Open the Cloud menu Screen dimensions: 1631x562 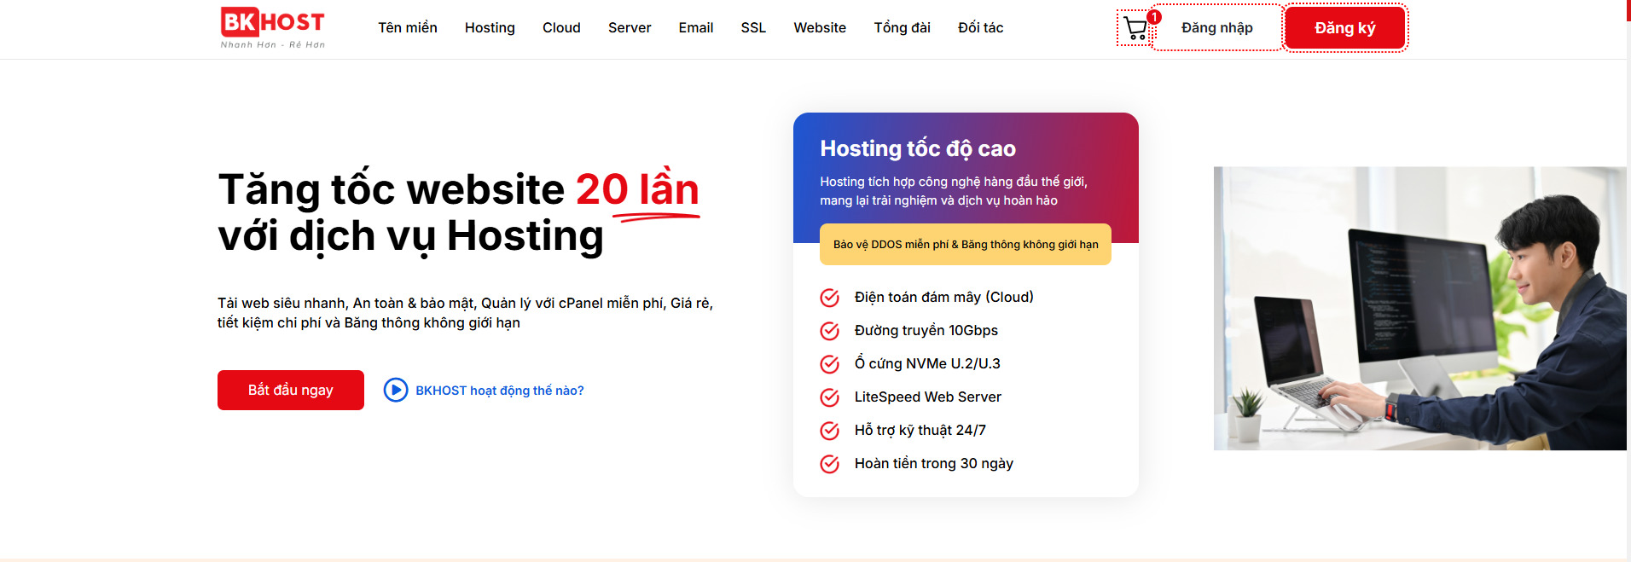[x=561, y=28]
